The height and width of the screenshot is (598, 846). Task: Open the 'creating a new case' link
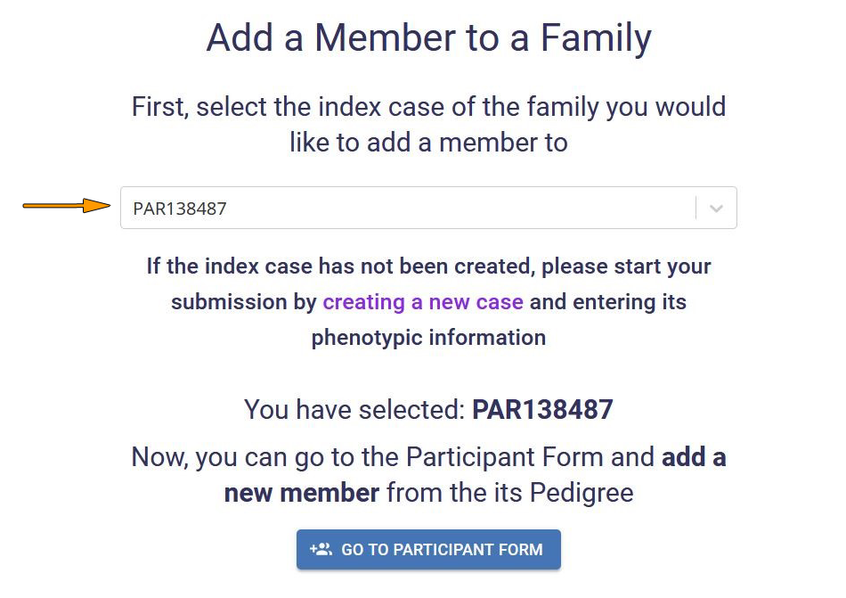pos(423,302)
